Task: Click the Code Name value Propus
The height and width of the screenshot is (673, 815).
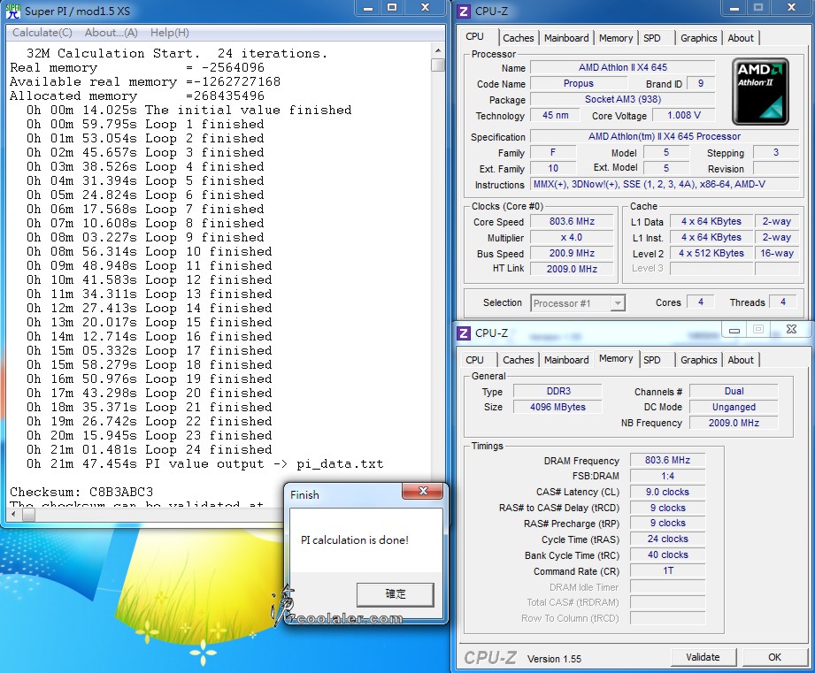Action: pos(579,84)
